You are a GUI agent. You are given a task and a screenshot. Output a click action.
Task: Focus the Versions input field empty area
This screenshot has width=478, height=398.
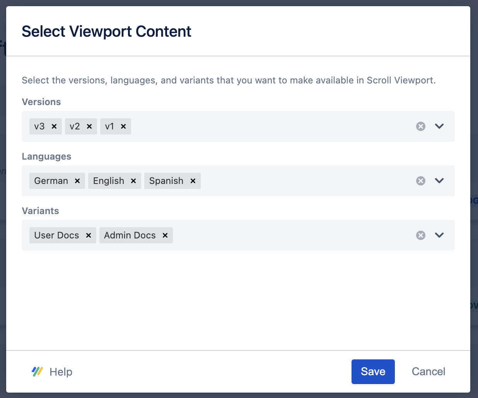point(271,126)
